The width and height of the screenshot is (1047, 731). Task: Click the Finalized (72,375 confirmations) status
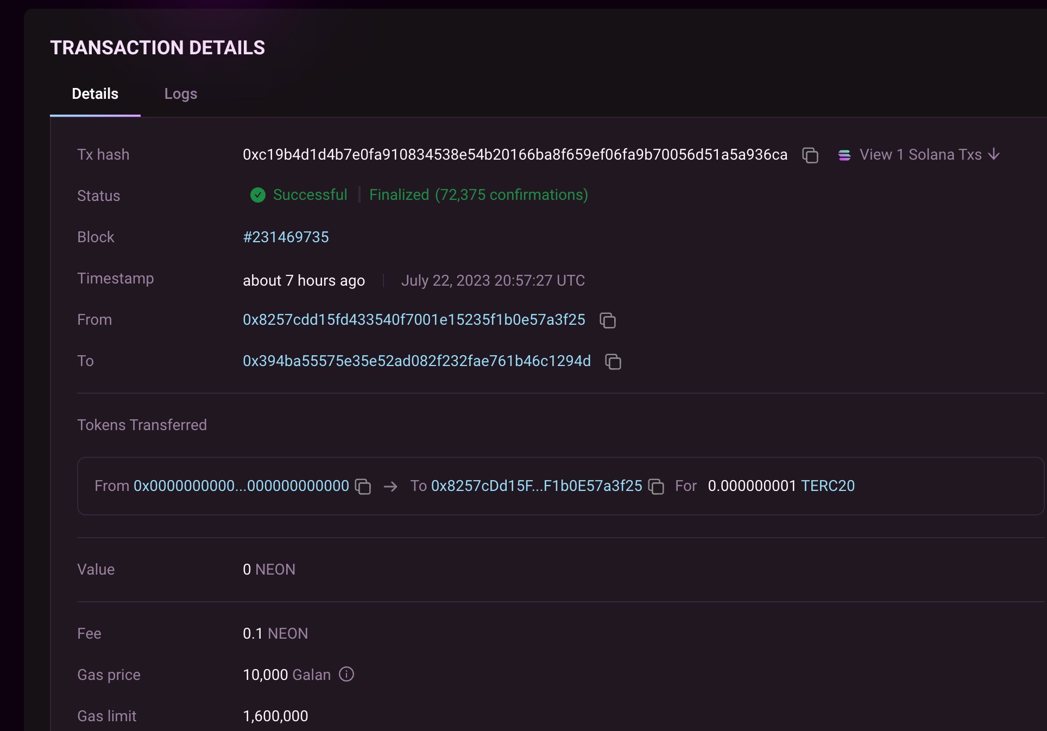(x=478, y=195)
